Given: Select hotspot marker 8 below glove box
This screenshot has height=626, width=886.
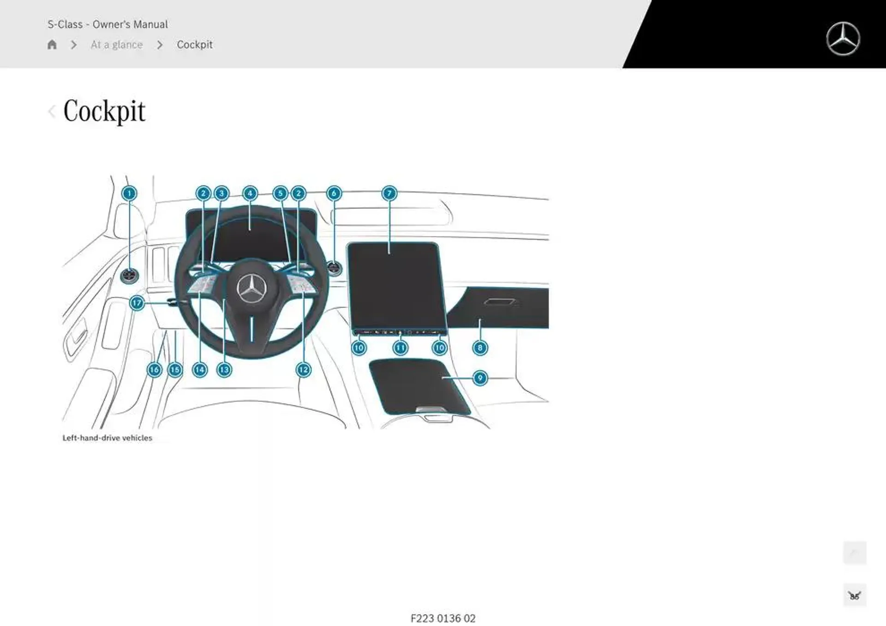Looking at the screenshot, I should 480,348.
